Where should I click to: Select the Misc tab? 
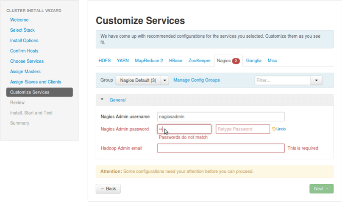pyautogui.click(x=272, y=61)
